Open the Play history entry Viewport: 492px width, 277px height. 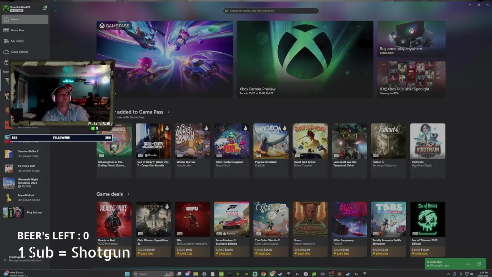[x=25, y=212]
